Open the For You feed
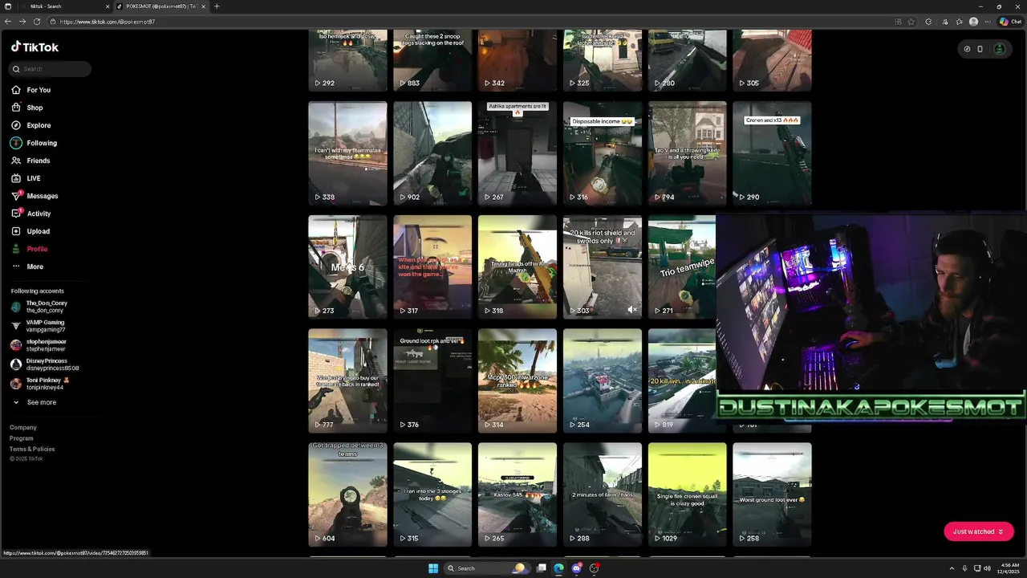1027x578 pixels. click(x=32, y=90)
